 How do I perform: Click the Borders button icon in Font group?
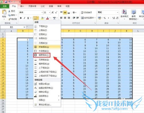coord(35,18)
